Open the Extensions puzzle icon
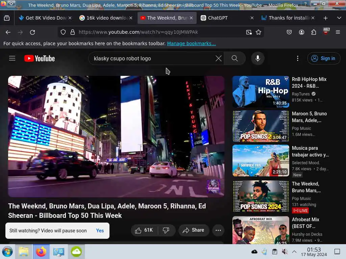 314,32
